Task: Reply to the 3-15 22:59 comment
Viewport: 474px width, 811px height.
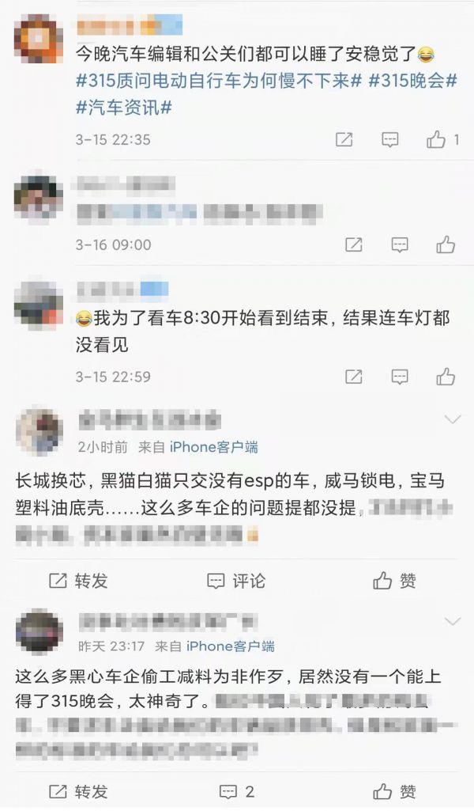Action: pos(400,377)
